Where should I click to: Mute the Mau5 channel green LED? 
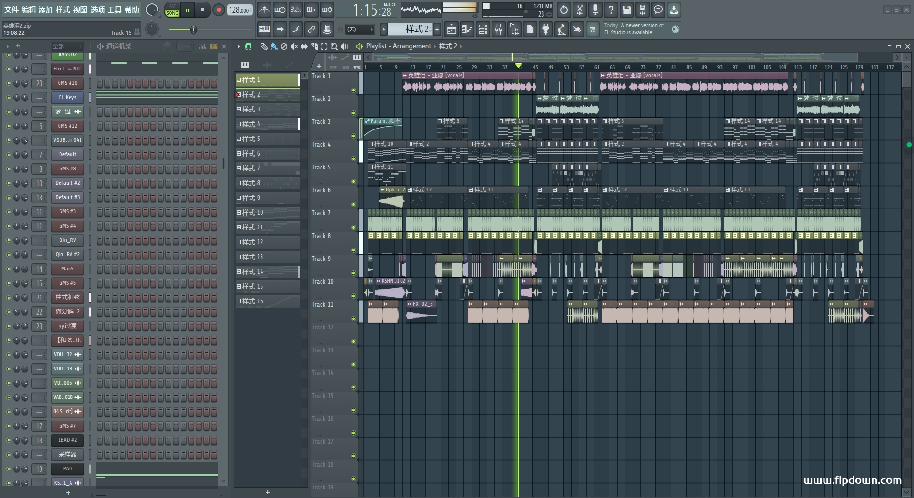[8, 269]
